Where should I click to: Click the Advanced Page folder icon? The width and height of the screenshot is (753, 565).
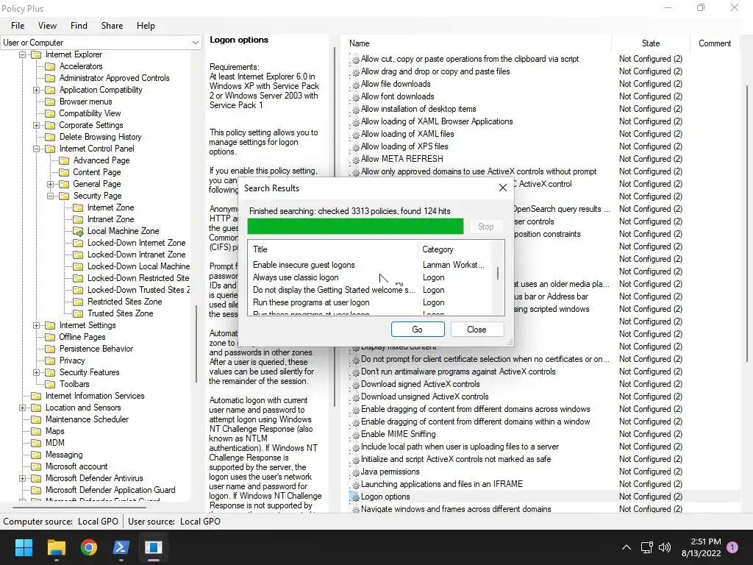pos(64,160)
